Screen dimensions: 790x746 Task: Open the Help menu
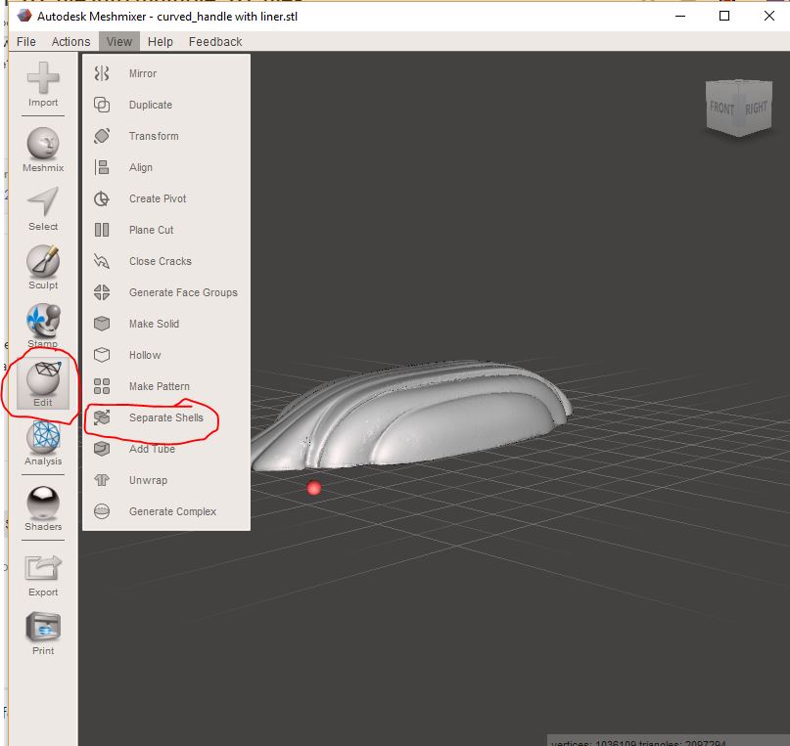[x=161, y=42]
